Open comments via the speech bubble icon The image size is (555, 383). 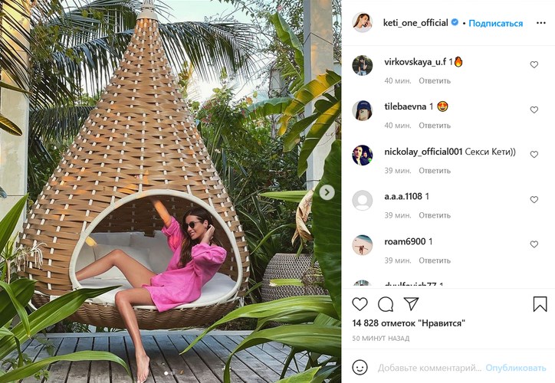point(386,304)
